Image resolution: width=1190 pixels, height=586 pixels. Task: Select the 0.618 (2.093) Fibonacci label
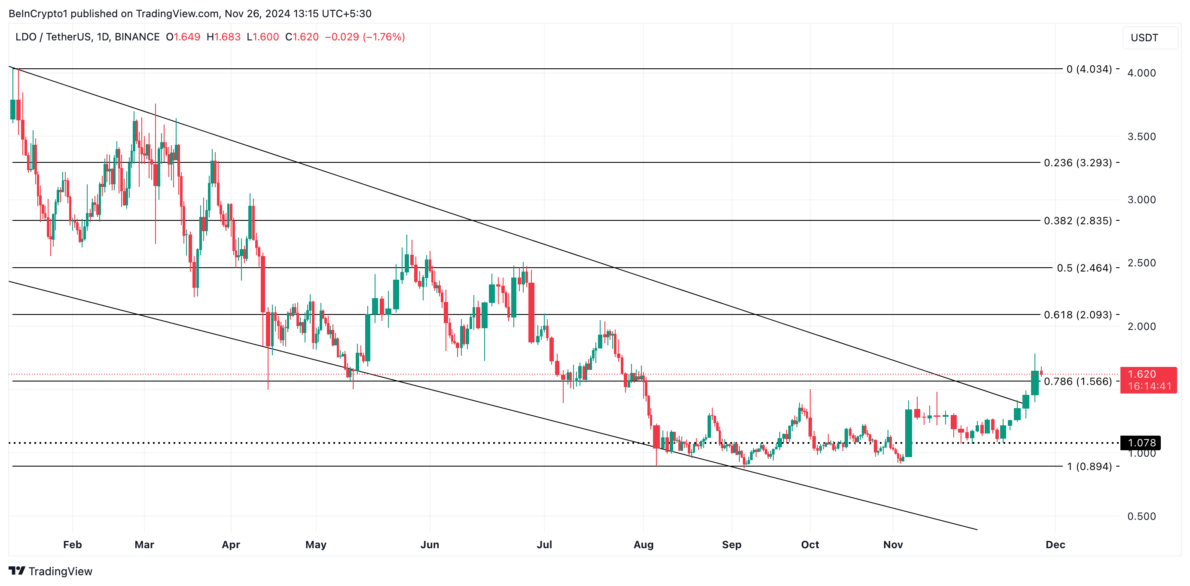point(1077,315)
